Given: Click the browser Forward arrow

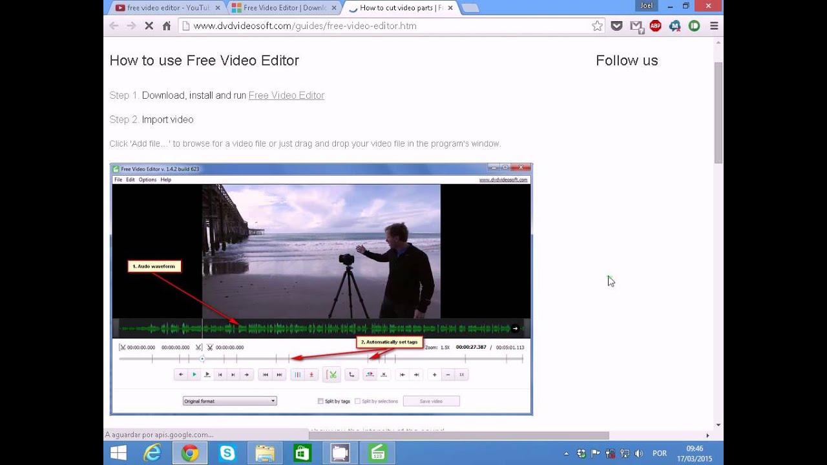Looking at the screenshot, I should point(131,26).
